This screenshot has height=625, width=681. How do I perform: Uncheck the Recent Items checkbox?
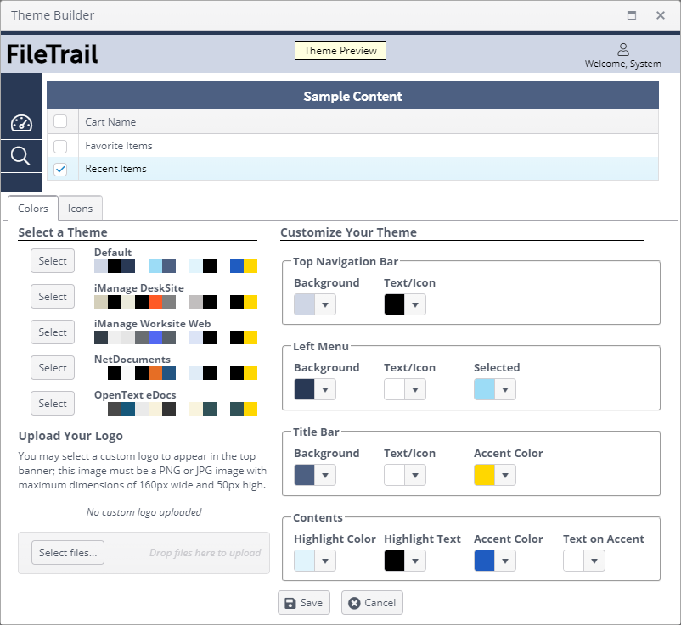point(60,169)
